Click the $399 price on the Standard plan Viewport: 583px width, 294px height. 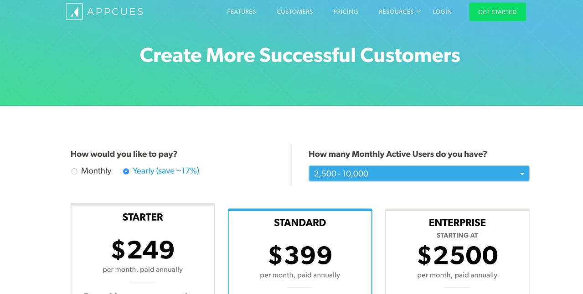[299, 255]
